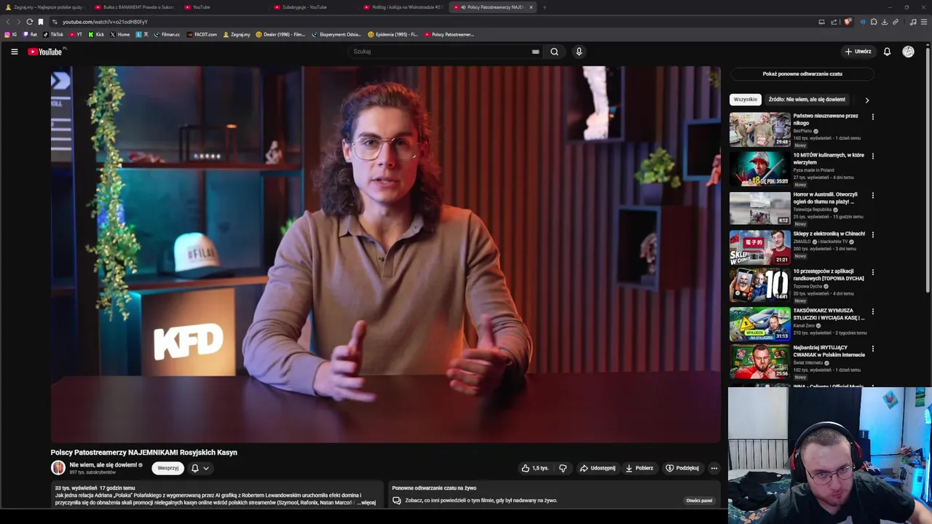
Task: Open TAKSÓWKARZ WYMUSZA STŁUCZKI video thumbnail
Action: point(760,324)
